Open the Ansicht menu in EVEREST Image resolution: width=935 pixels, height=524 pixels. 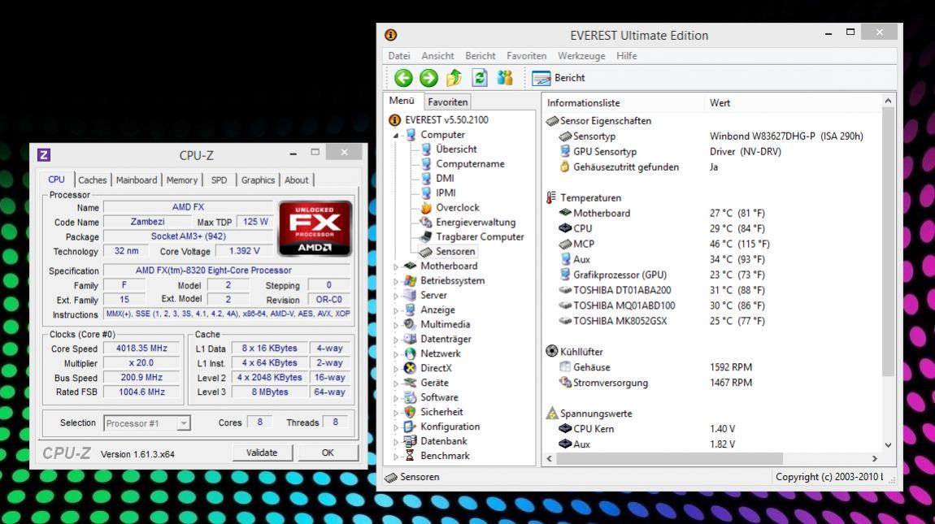click(437, 56)
